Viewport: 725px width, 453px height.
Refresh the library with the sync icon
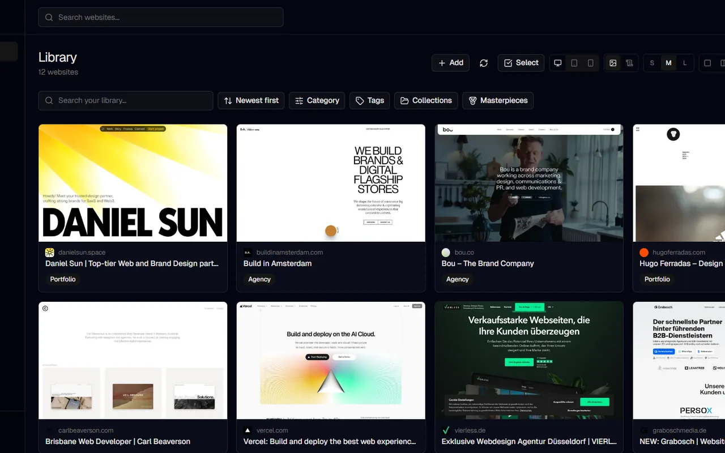(484, 63)
